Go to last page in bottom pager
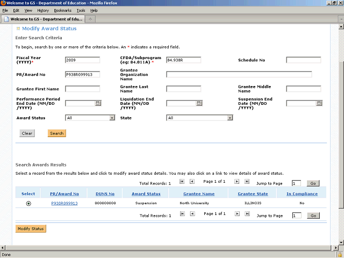The image size is (344, 258). click(247, 213)
